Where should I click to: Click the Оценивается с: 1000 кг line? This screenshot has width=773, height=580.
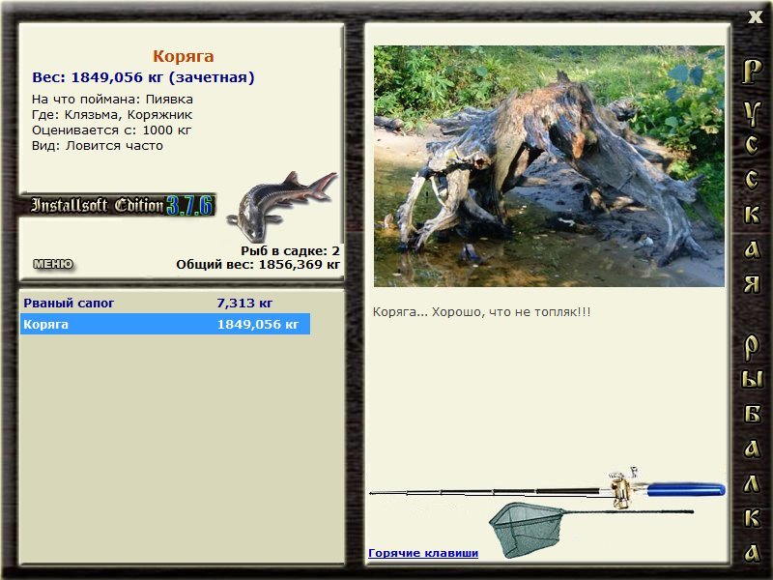[111, 130]
